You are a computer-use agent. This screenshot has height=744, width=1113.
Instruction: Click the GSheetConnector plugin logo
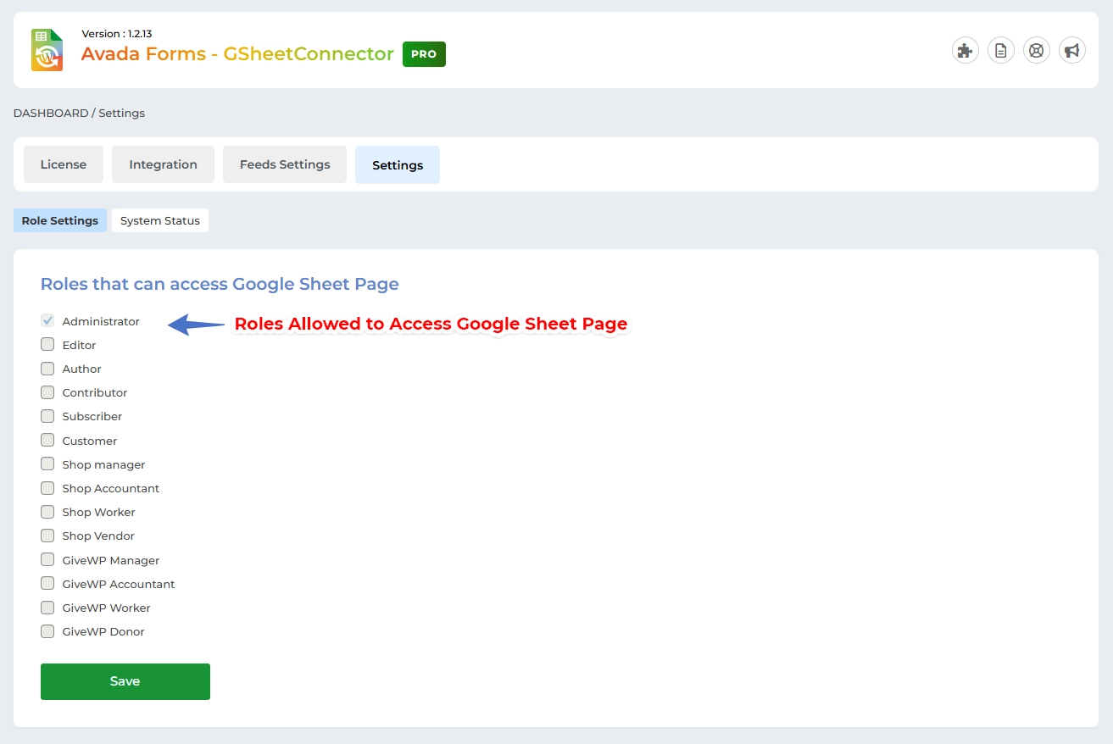coord(47,50)
